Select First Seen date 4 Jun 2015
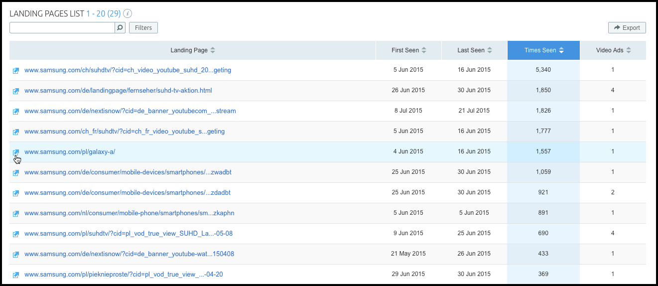 coord(408,151)
